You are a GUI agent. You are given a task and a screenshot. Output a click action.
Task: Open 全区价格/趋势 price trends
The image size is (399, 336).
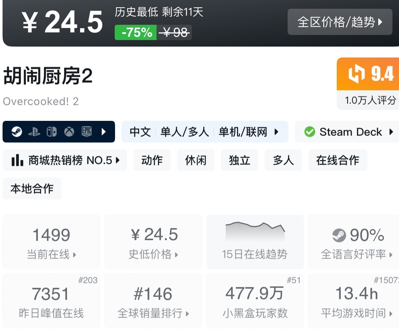[340, 22]
